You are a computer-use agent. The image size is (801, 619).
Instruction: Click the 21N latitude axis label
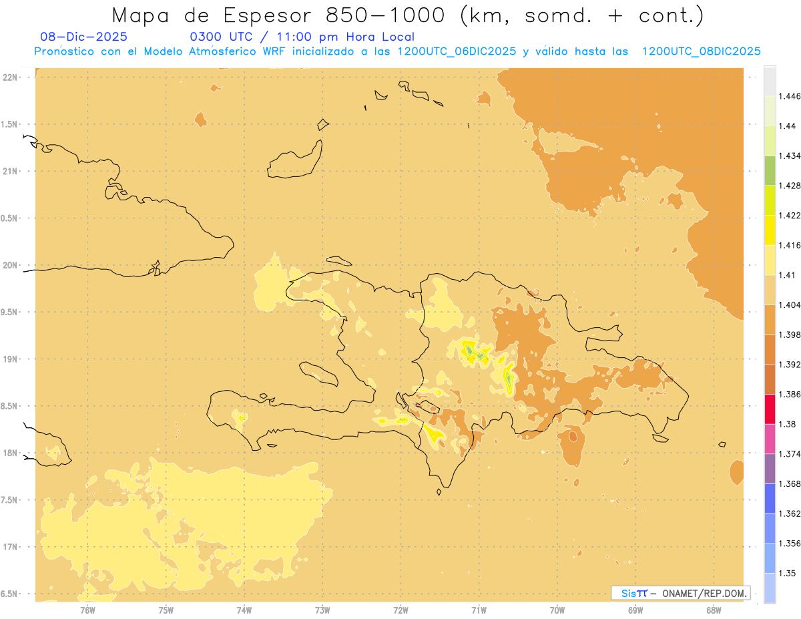point(10,171)
